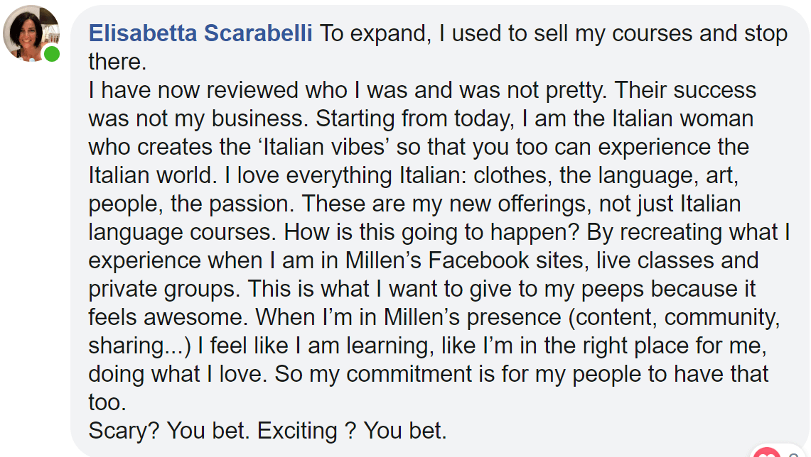Click the standalone word 'too.'
The image size is (811, 457).
coord(107,403)
